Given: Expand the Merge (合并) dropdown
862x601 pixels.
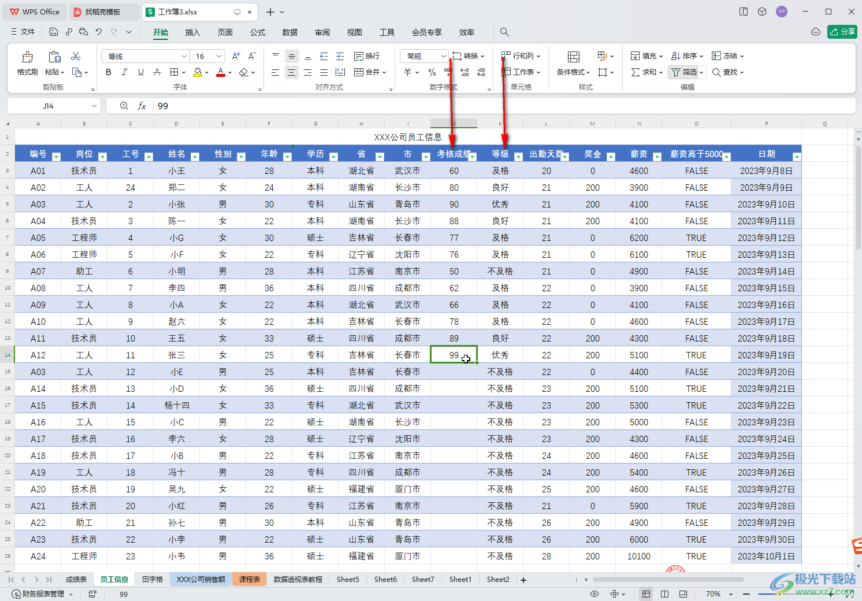Looking at the screenshot, I should pos(384,72).
